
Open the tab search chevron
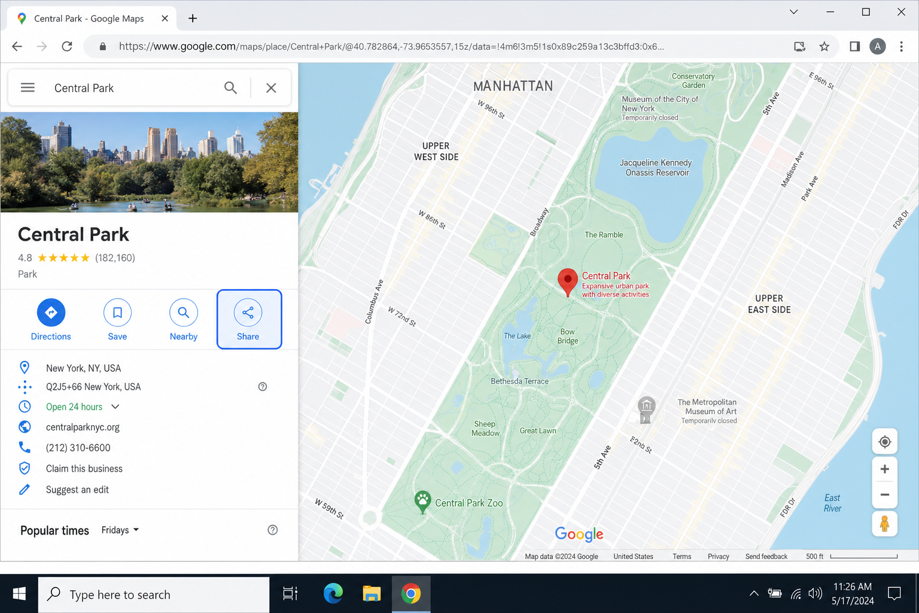[794, 11]
